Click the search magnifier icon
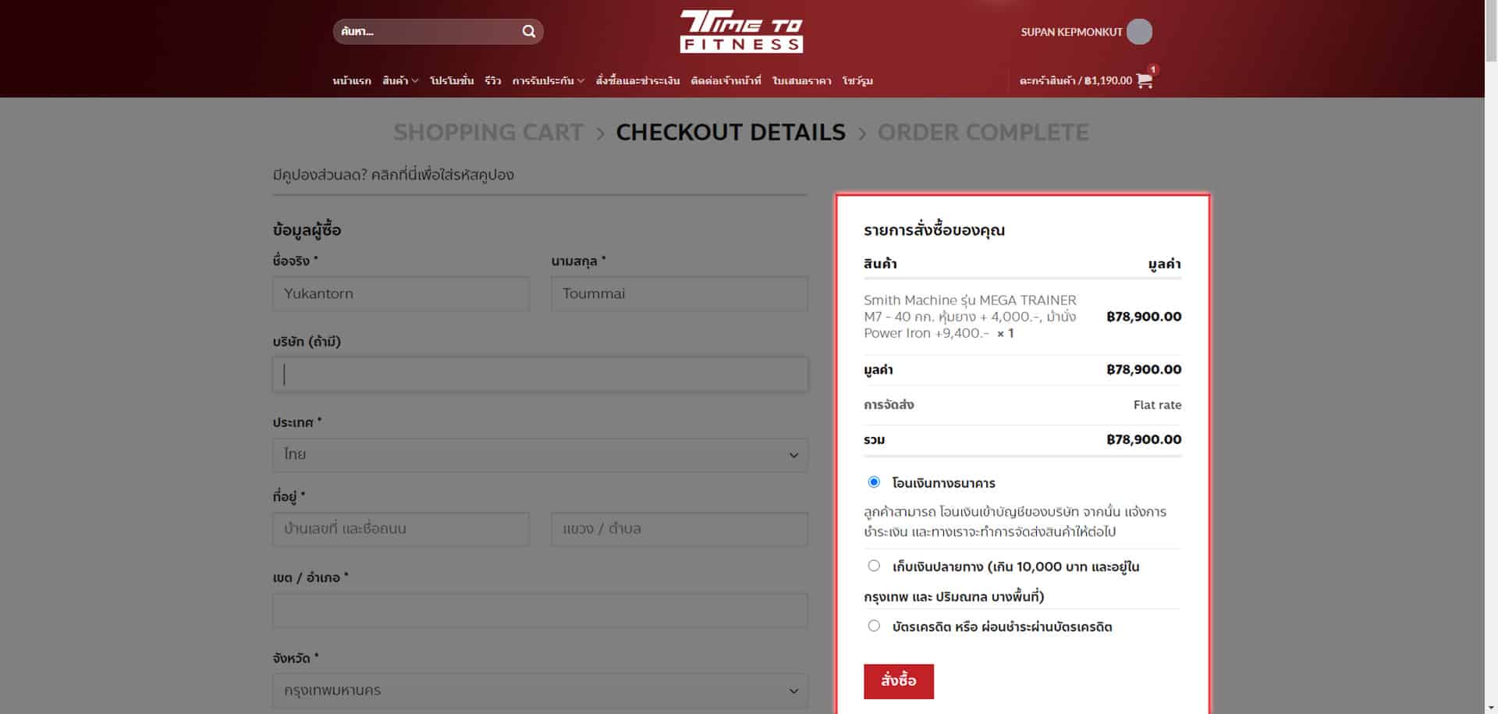The width and height of the screenshot is (1498, 714). click(528, 32)
